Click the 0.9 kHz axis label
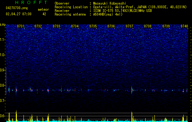Viewport: 192px width, 122px height. point(3,70)
